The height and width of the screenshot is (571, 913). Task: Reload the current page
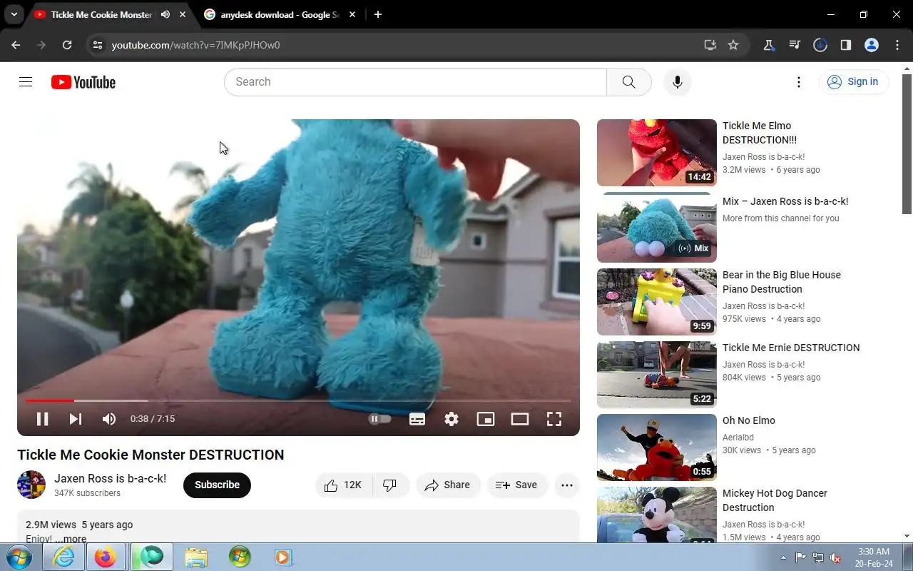(67, 45)
